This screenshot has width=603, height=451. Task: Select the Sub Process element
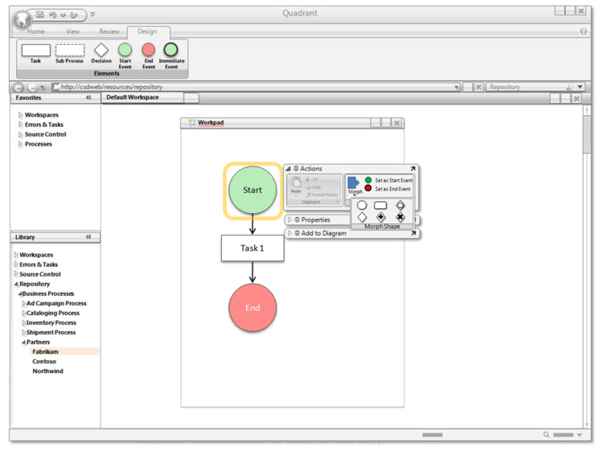70,51
